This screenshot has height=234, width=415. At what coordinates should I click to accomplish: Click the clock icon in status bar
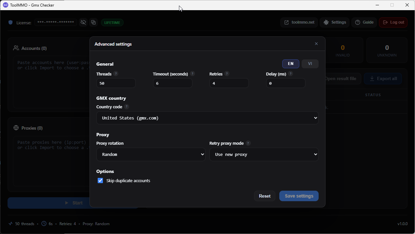click(x=44, y=223)
